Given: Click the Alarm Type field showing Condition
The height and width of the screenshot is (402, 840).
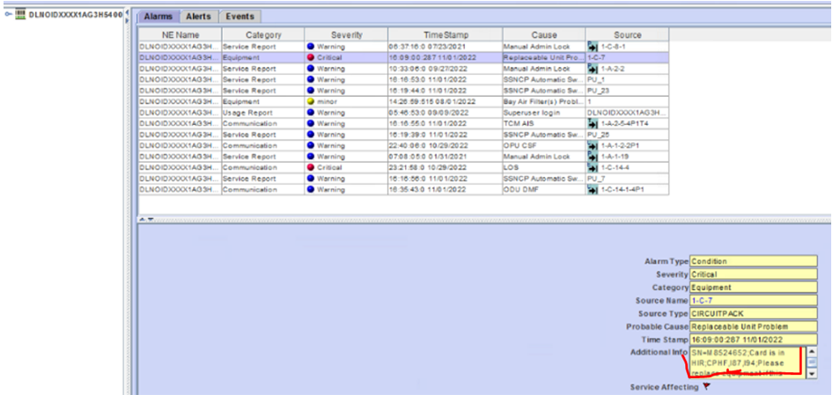Looking at the screenshot, I should (753, 261).
